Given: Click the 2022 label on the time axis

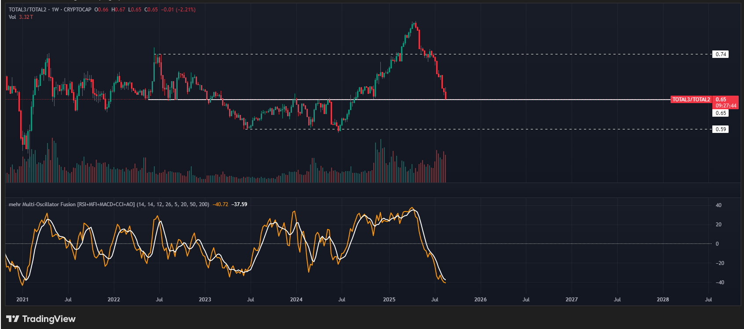Looking at the screenshot, I should pyautogui.click(x=114, y=300).
